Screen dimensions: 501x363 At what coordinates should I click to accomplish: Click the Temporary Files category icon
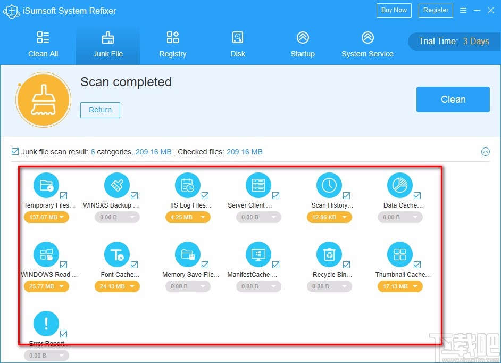coord(46,185)
